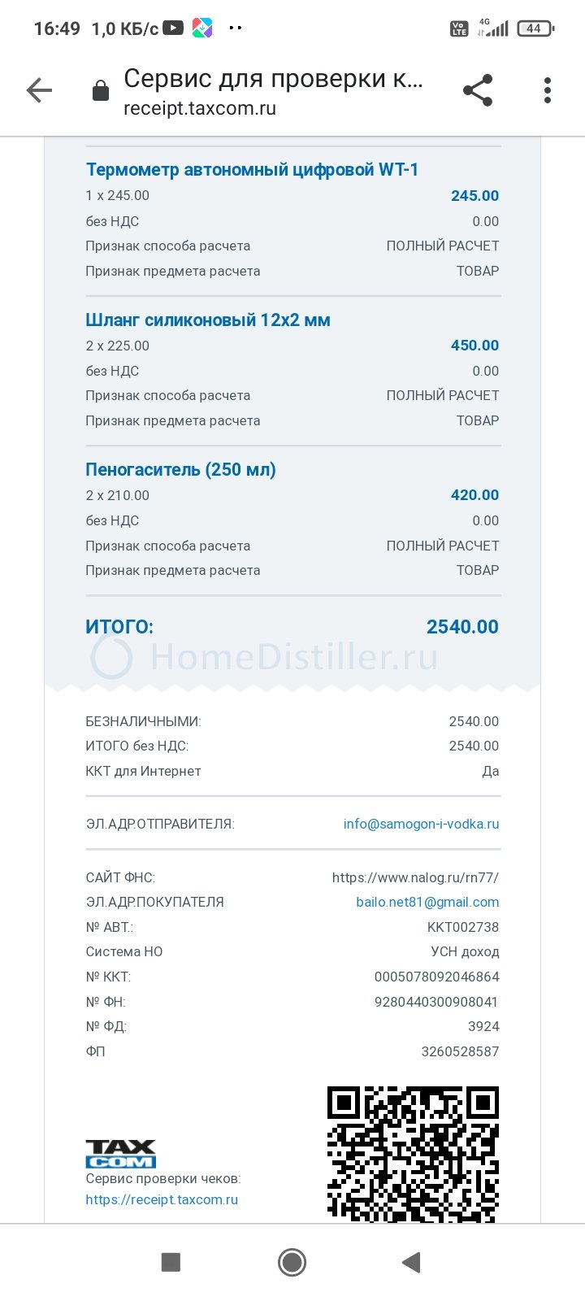585x1301 pixels.
Task: Tap the QR code image
Action: pos(413,1154)
